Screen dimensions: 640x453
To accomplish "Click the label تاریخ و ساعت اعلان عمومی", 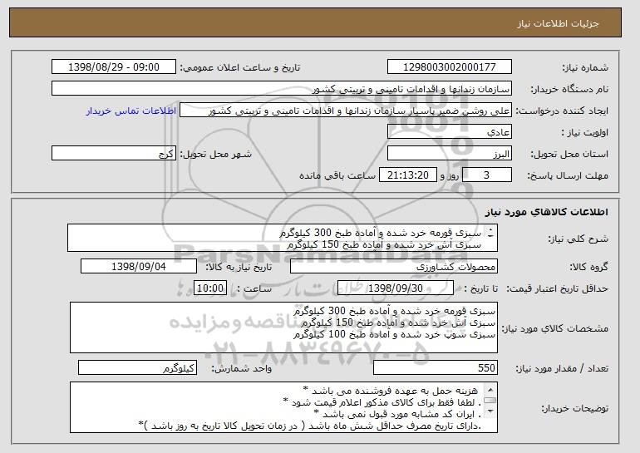I will (240, 67).
